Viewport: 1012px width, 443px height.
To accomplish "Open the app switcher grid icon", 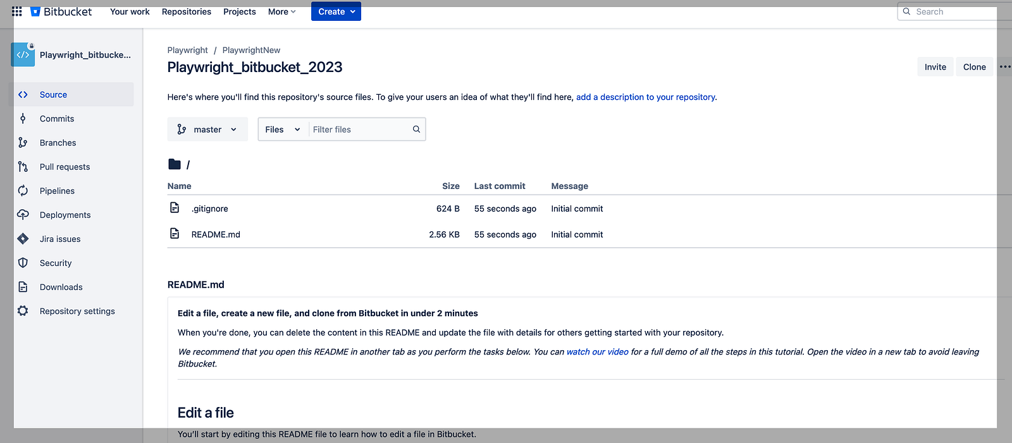I will (x=17, y=11).
